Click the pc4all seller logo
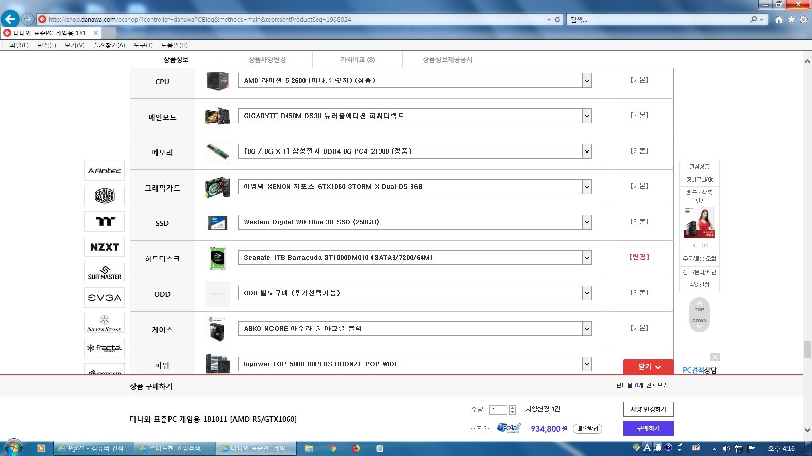 (x=509, y=428)
